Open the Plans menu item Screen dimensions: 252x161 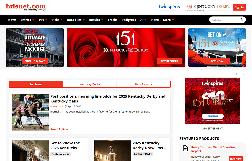[x=155, y=20]
